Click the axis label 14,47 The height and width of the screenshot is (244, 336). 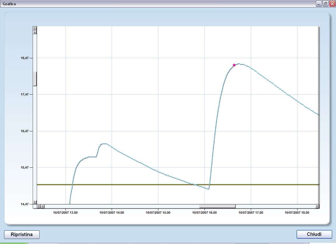coord(24,204)
